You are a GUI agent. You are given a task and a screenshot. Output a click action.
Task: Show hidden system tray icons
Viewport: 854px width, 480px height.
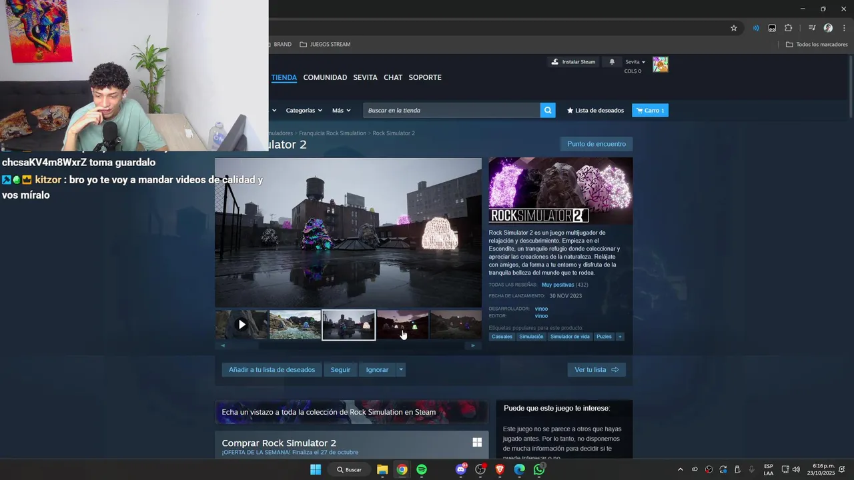[x=681, y=469]
